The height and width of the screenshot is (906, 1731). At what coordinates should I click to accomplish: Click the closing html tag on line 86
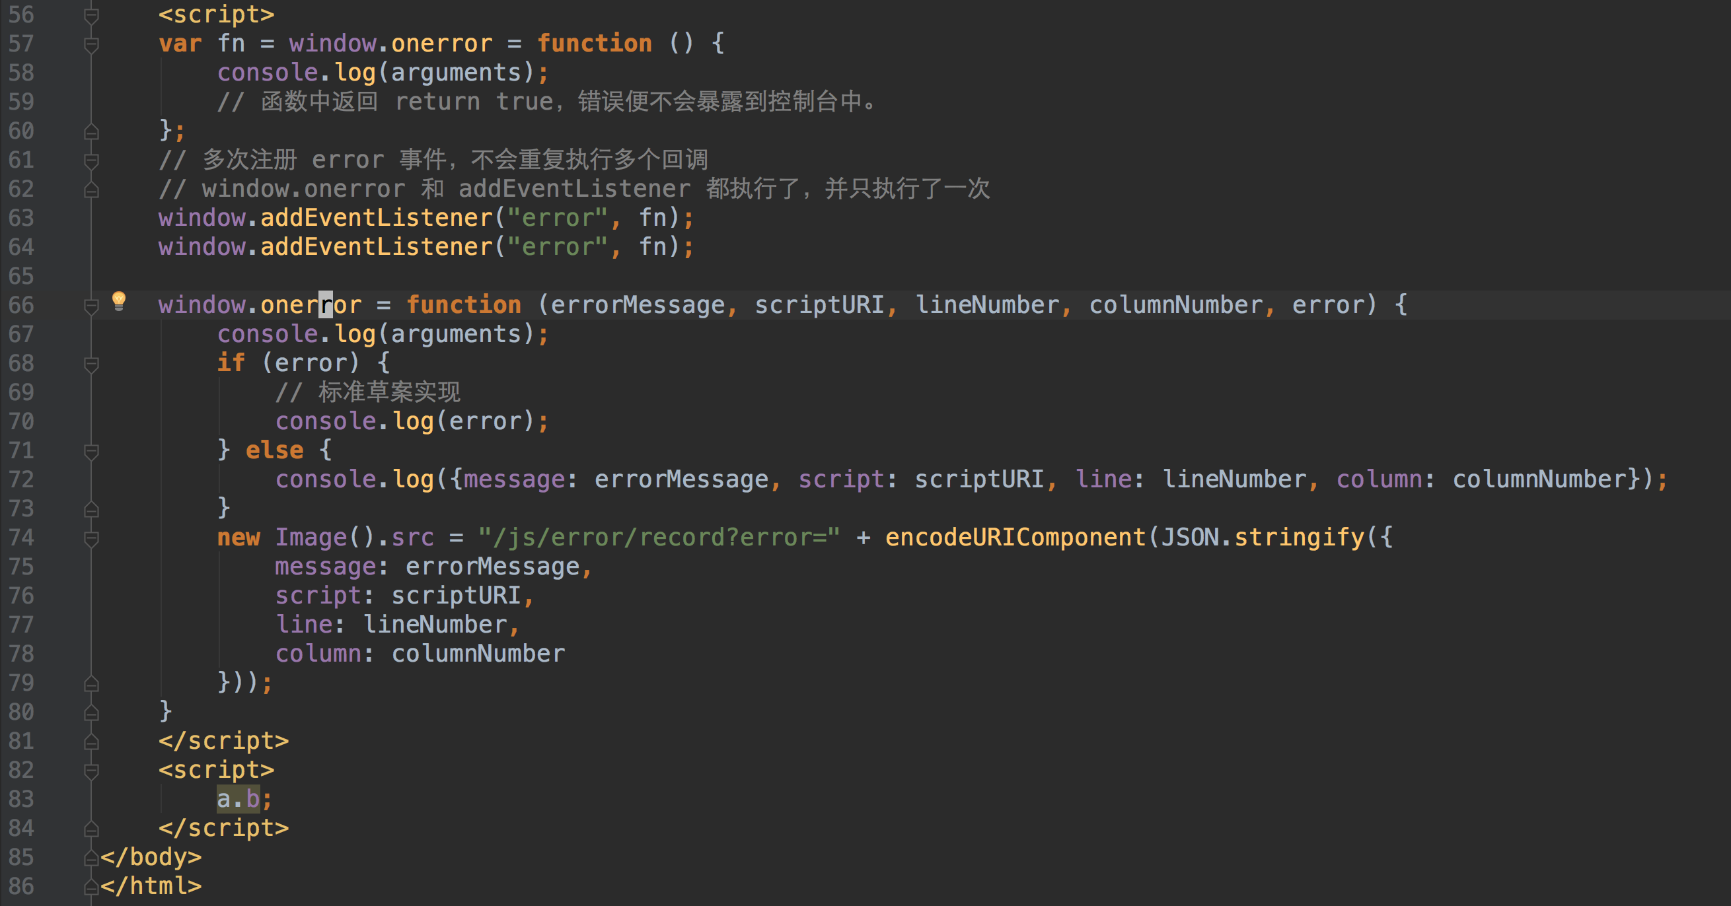click(x=152, y=887)
